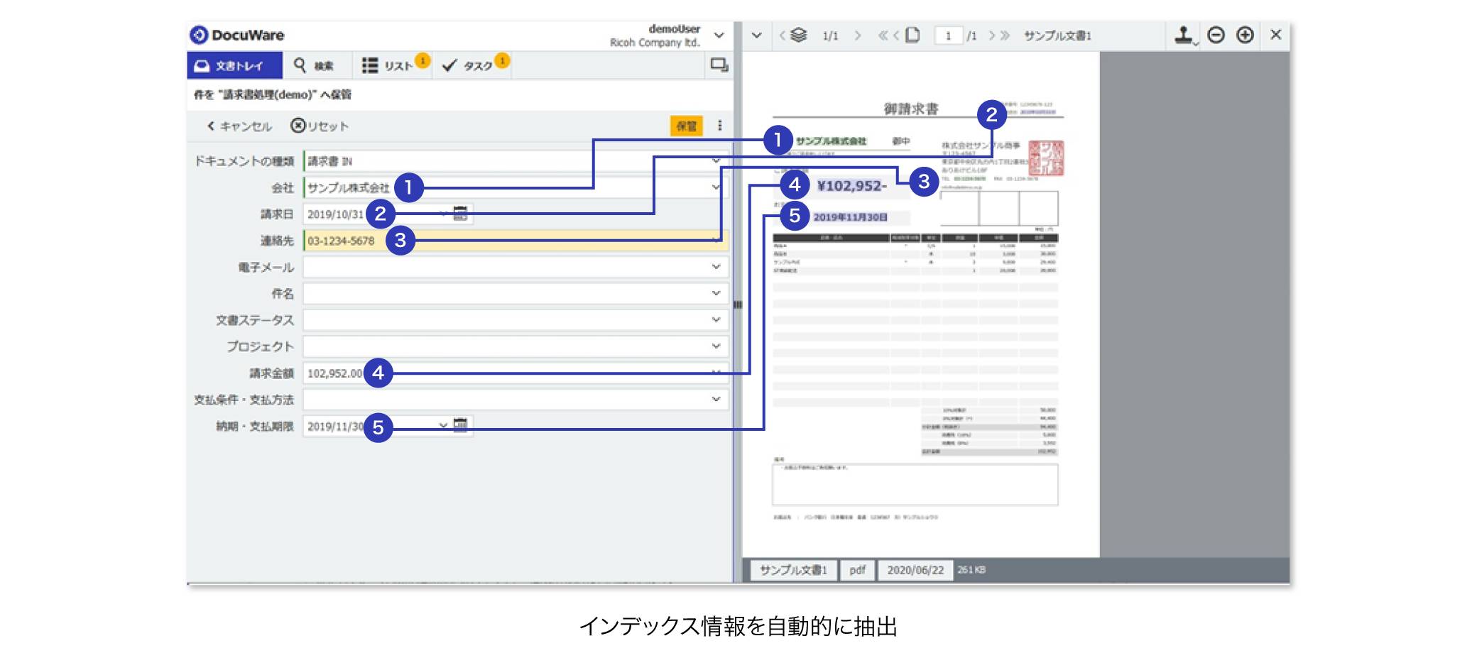The height and width of the screenshot is (653, 1477).
Task: Zoom in with the plus icon
Action: [1245, 35]
